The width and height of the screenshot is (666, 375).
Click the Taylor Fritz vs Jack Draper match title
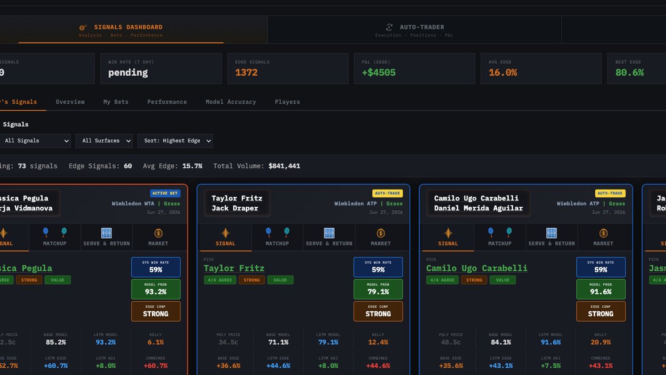tap(237, 203)
